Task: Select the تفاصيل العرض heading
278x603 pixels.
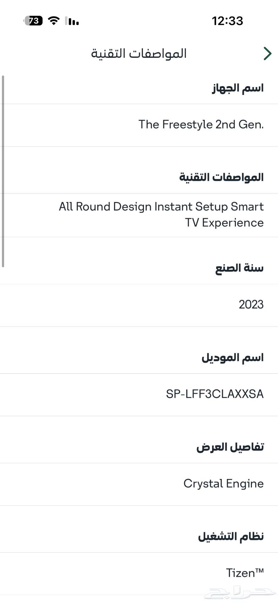Action: [230, 447]
